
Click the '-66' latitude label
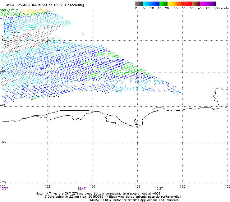(3, 105)
